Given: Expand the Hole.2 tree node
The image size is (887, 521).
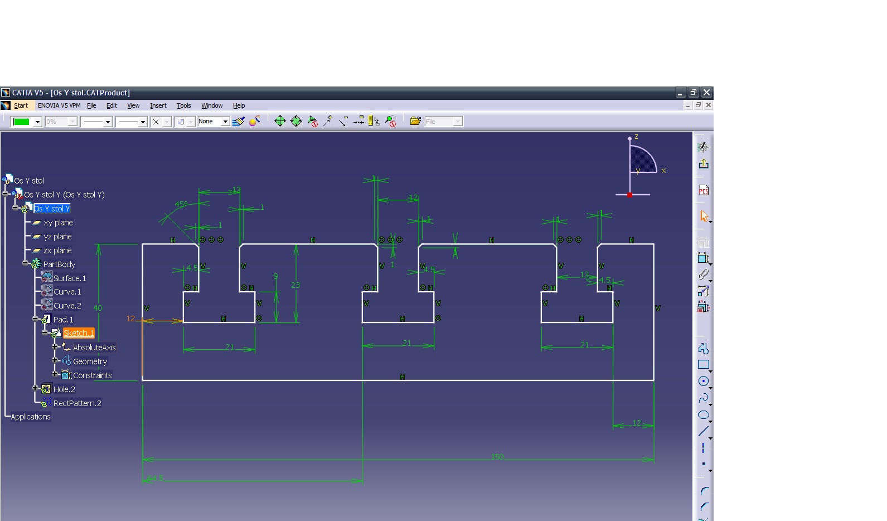Looking at the screenshot, I should tap(35, 388).
